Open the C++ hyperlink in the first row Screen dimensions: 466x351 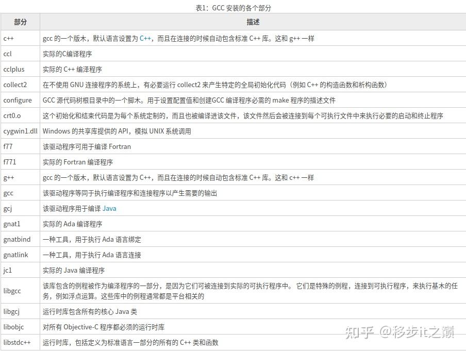[145, 38]
